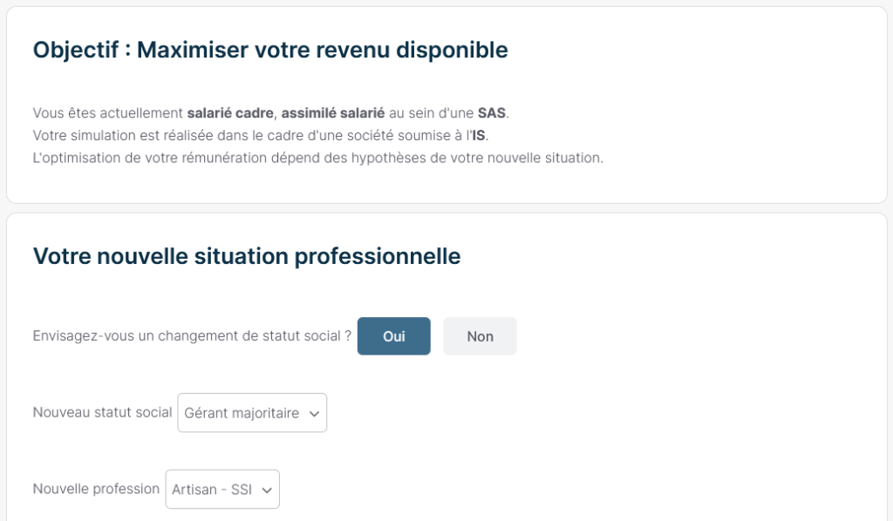
Task: Click the L'optimisation de votre rémunération sentence
Action: pos(317,159)
